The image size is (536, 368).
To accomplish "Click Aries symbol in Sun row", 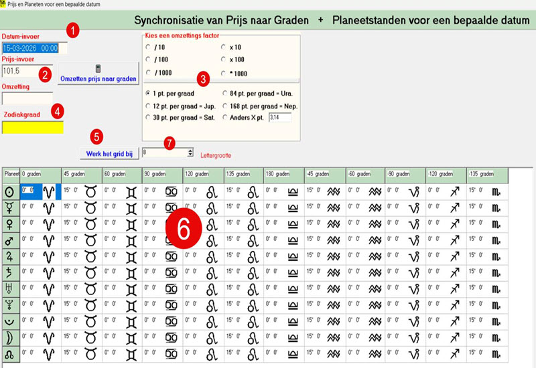I will pos(48,192).
